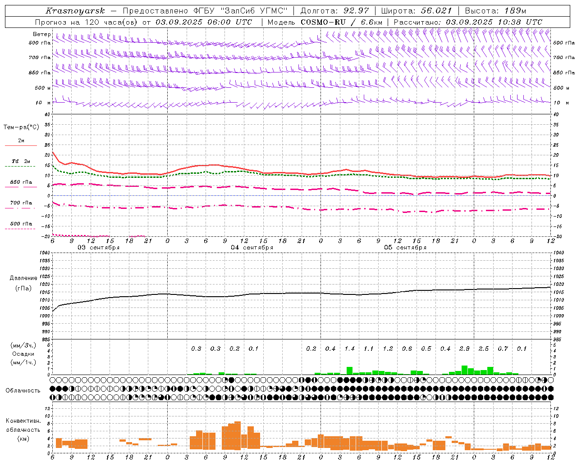The width and height of the screenshot is (577, 461).
Task: Select the 'Широта: 56.021' header value
Action: pos(417,11)
